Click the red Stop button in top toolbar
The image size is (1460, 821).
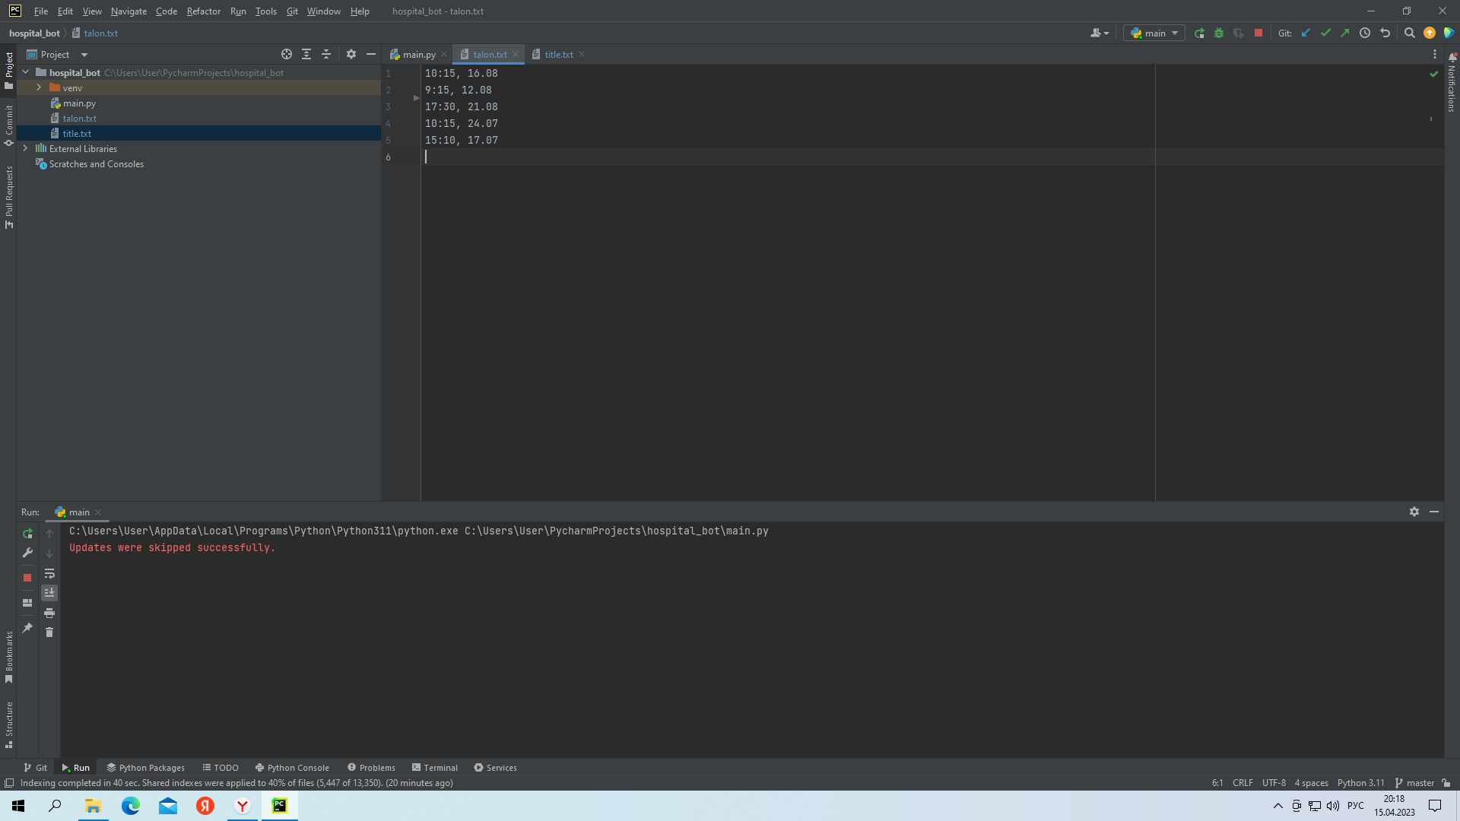pyautogui.click(x=1258, y=33)
